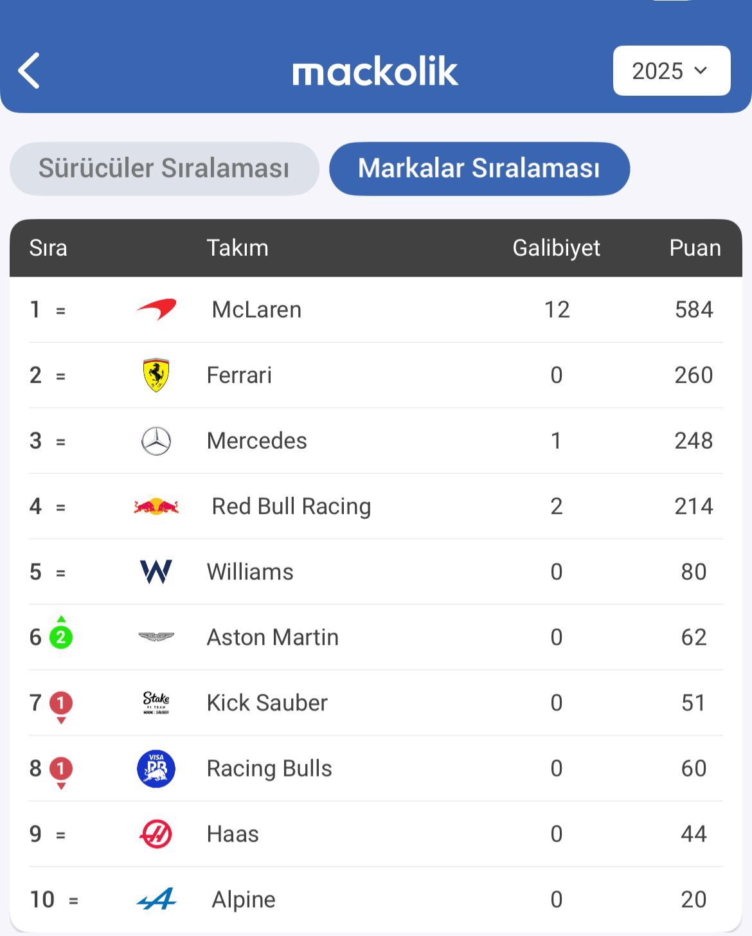The height and width of the screenshot is (936, 752).
Task: Click the mackolik header logo
Action: pyautogui.click(x=375, y=71)
